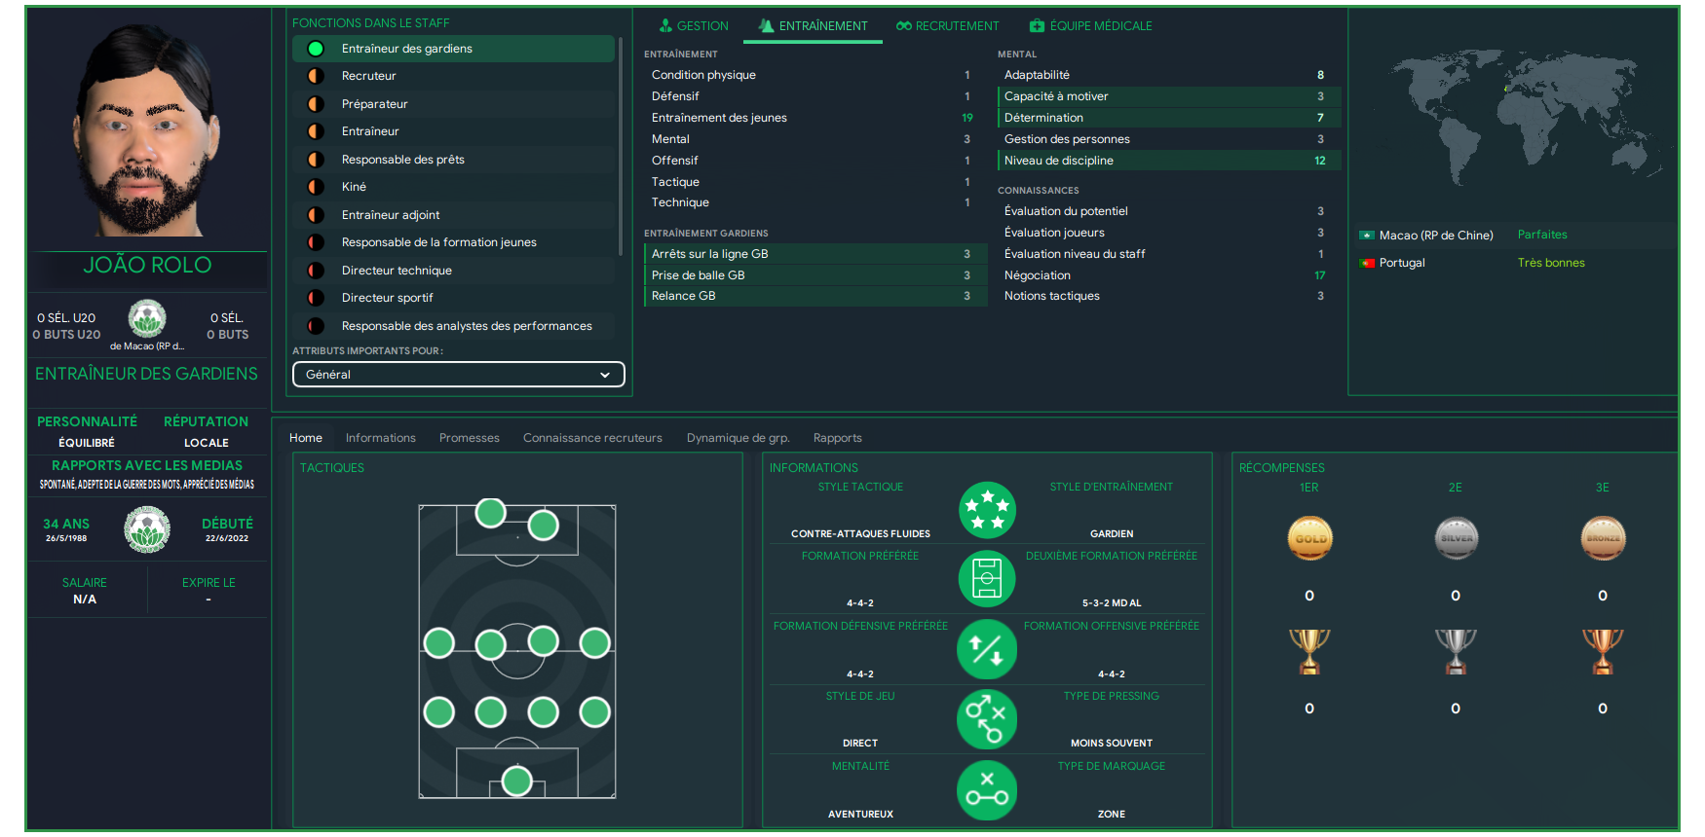Select Responsable de la formation jeunes row
Viewport: 1705px width, 837px height.
[x=454, y=242]
